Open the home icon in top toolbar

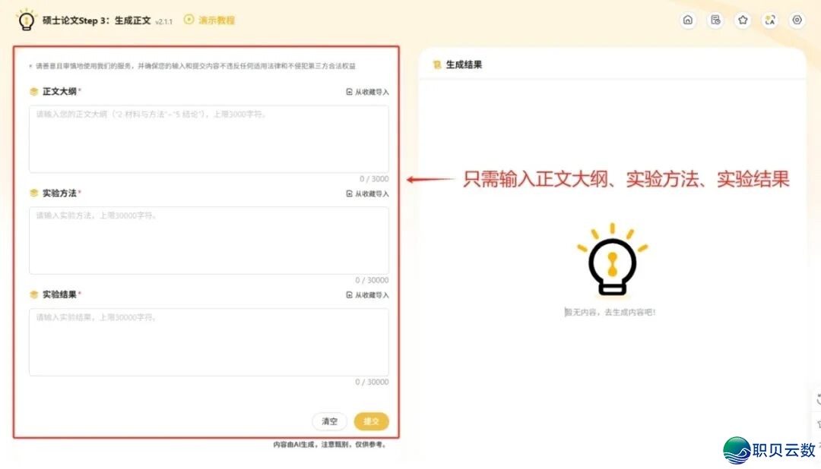688,20
